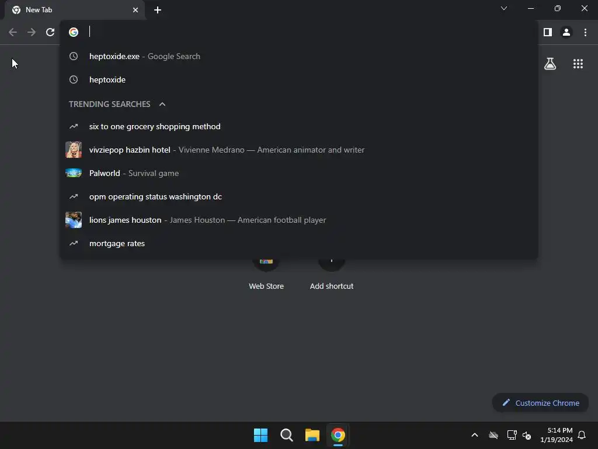Choose vivziepop hazbin hotel suggestion

299,150
